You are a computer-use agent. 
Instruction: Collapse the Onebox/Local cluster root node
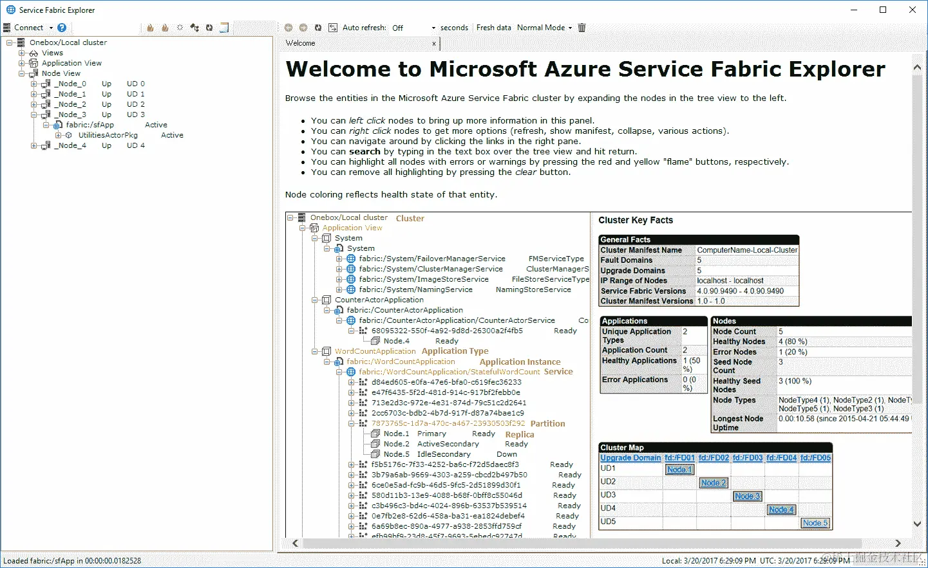pyautogui.click(x=10, y=42)
